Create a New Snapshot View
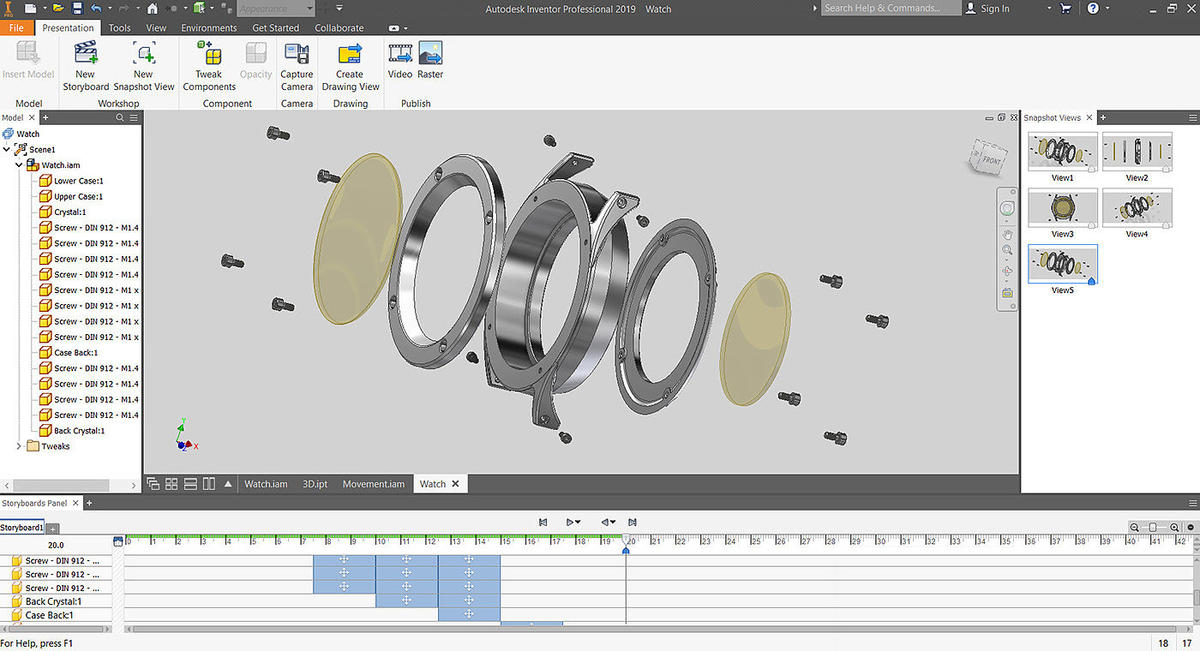Viewport: 1200px width, 651px height. 144,55
